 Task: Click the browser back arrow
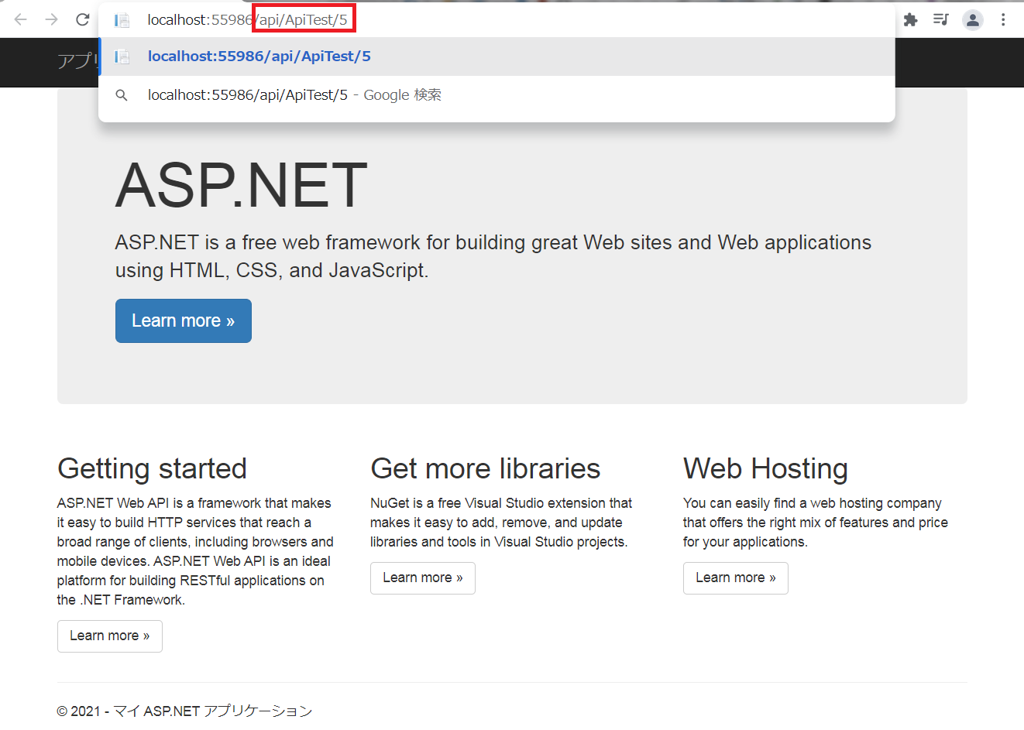[20, 19]
